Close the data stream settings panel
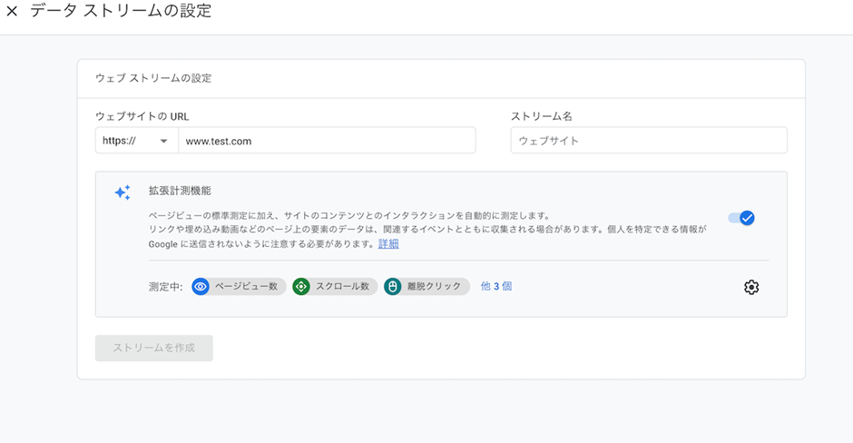Viewport: 853px width, 443px height. coord(12,11)
